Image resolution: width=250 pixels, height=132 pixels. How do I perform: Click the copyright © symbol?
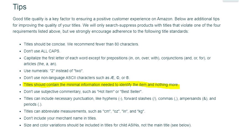coord(118,78)
